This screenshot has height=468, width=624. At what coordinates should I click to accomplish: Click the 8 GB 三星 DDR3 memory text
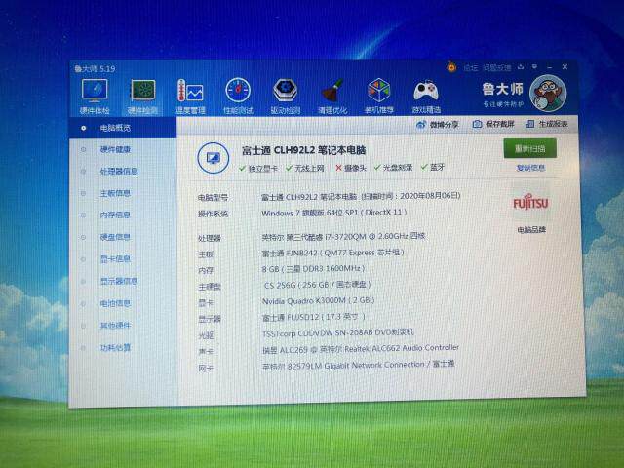[x=313, y=269]
